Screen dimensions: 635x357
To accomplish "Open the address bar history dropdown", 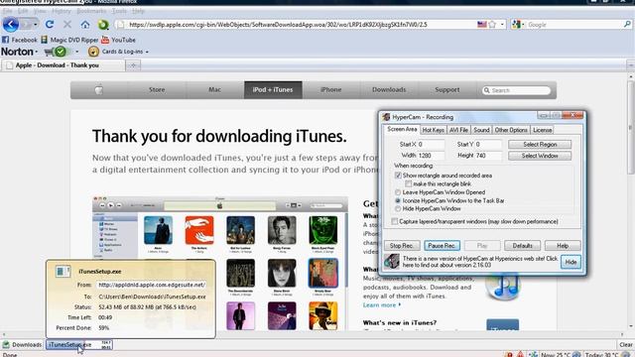I will point(503,25).
